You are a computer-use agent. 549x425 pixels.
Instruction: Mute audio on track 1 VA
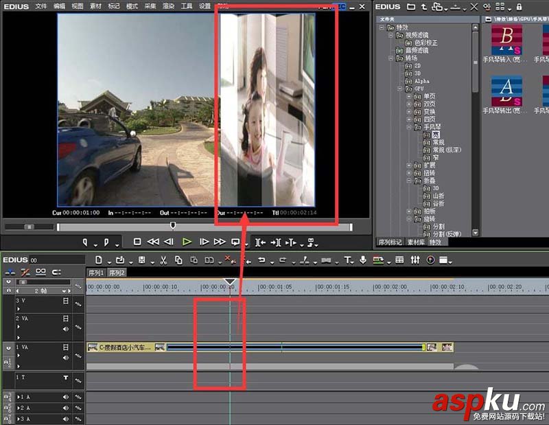(65, 358)
